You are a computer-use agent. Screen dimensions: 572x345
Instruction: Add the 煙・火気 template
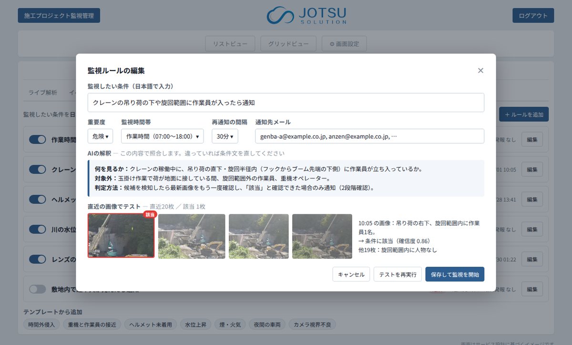pyautogui.click(x=231, y=324)
